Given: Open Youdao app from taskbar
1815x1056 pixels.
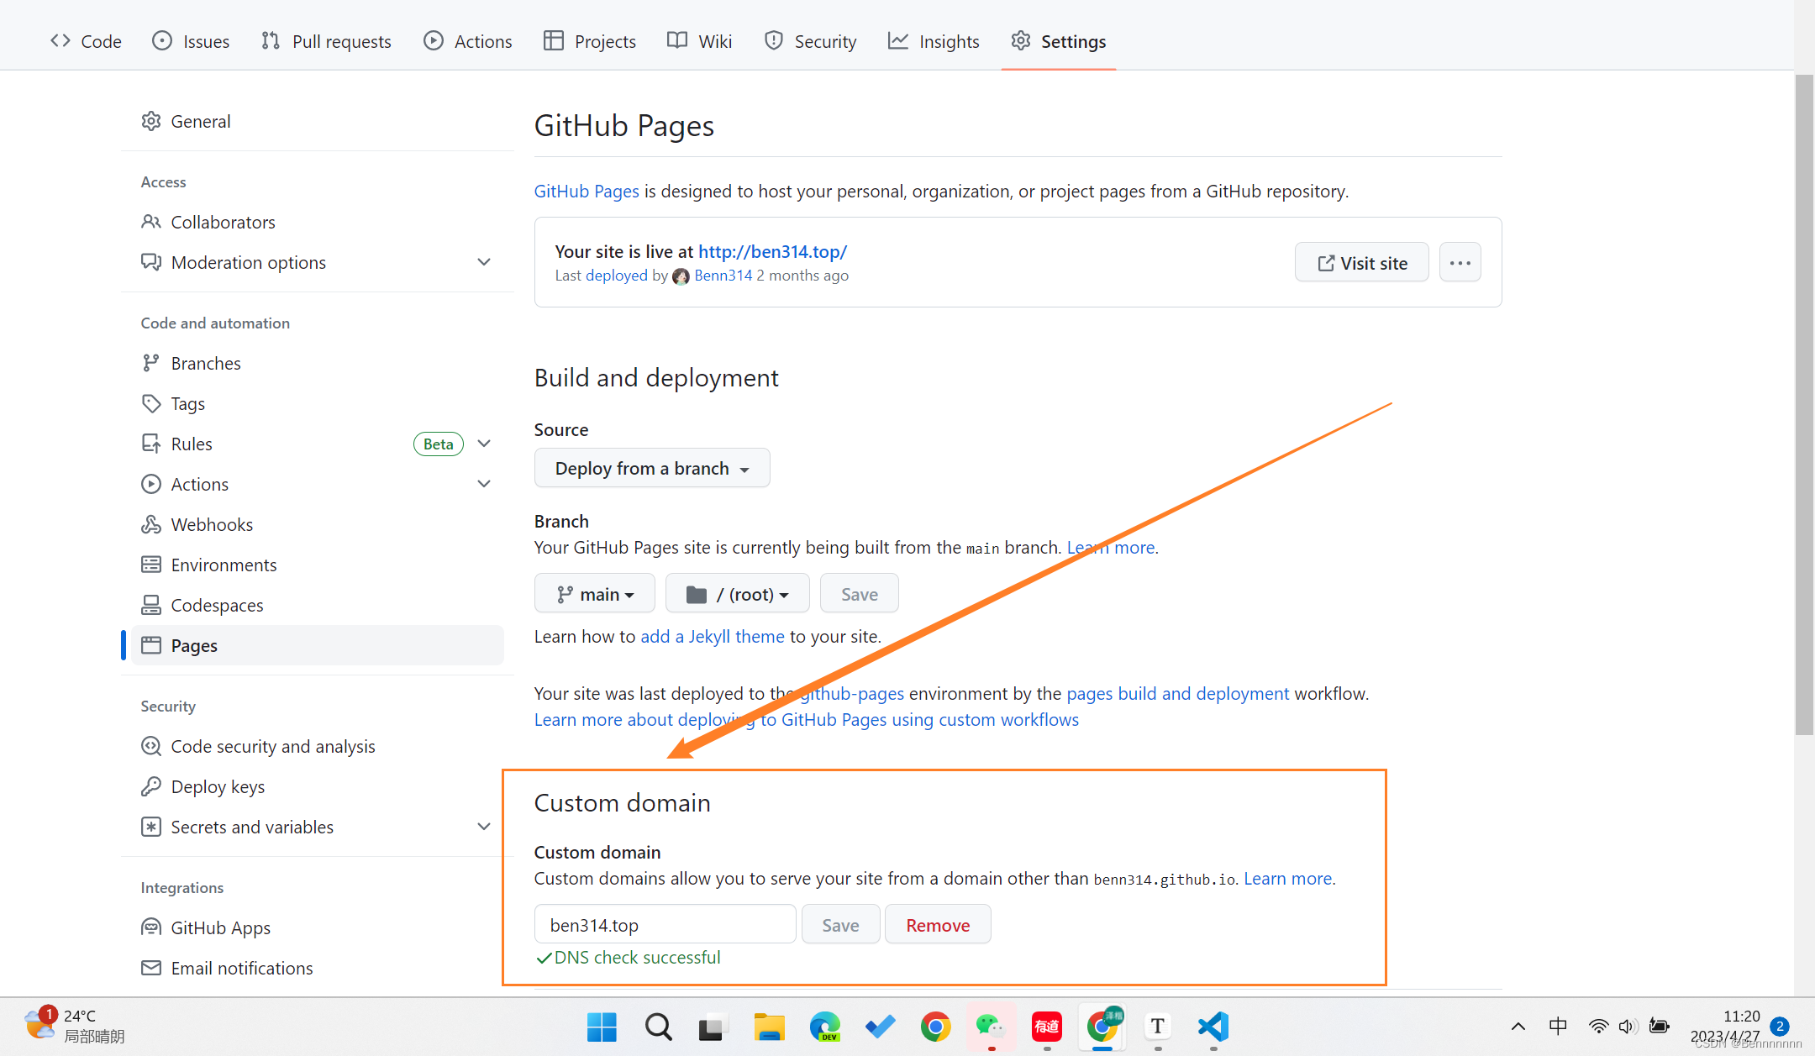Looking at the screenshot, I should pyautogui.click(x=1047, y=1027).
